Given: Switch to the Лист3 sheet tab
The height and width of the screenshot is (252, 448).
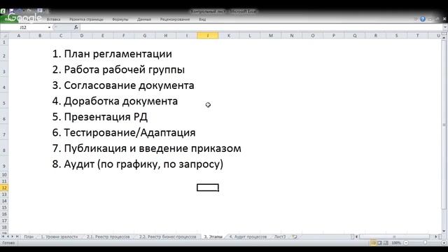Looking at the screenshot, I should tap(280, 237).
